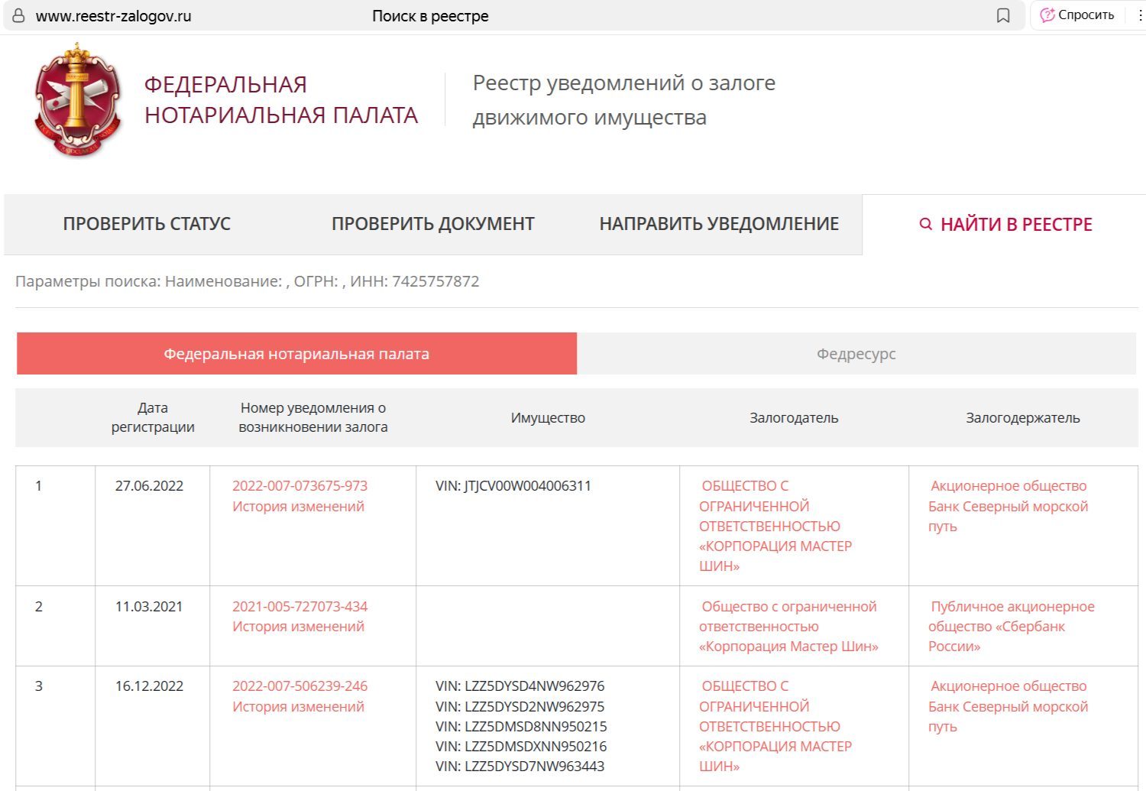Click the lock icon in address bar
1146x791 pixels.
pyautogui.click(x=18, y=16)
